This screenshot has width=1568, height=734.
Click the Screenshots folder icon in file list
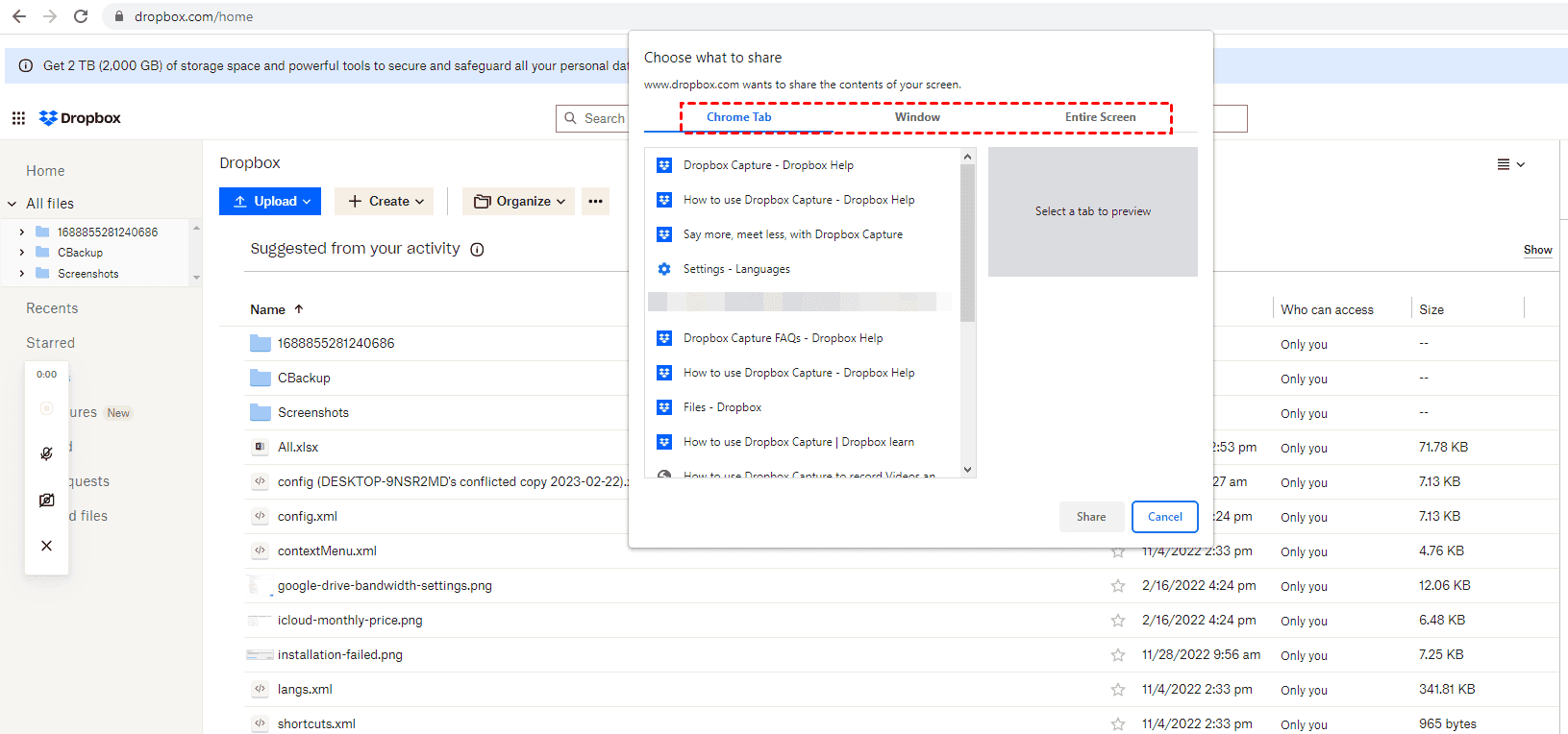click(x=261, y=412)
